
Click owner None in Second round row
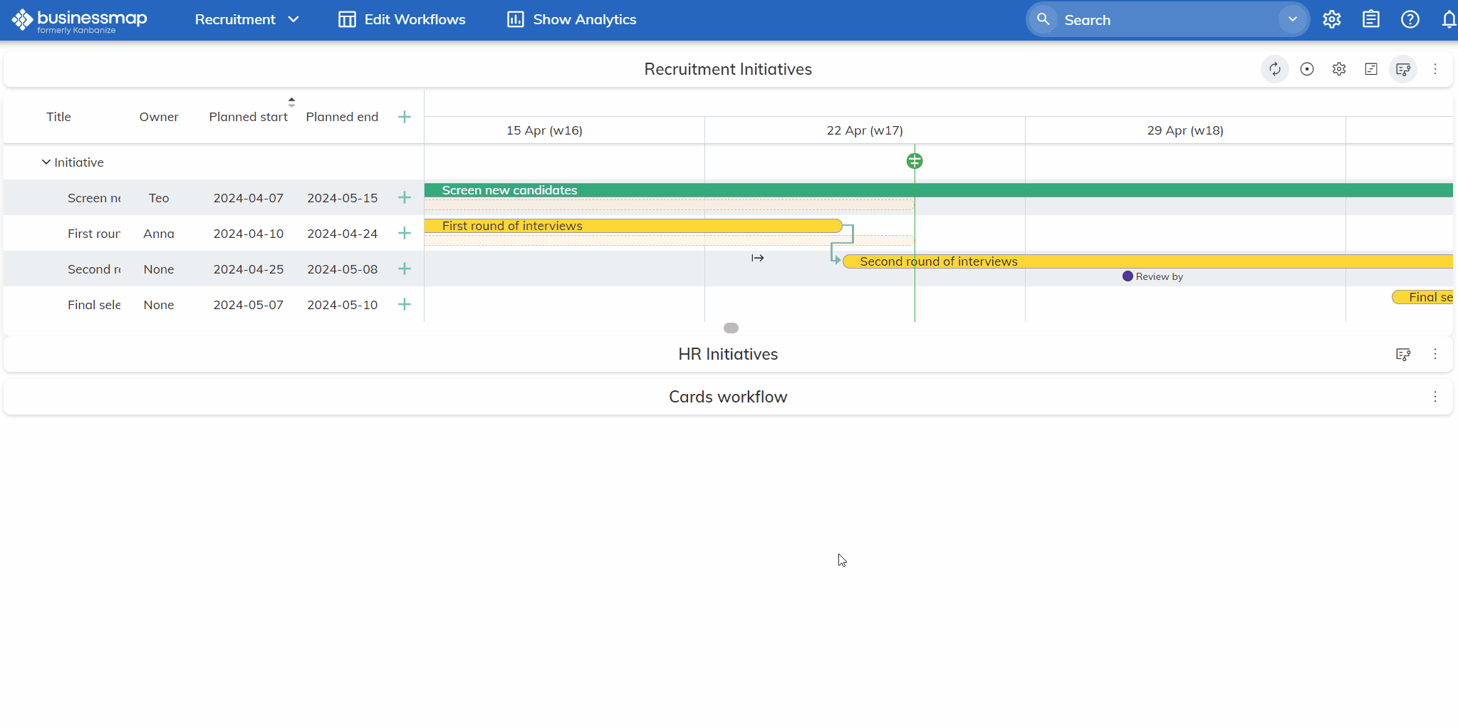[159, 269]
